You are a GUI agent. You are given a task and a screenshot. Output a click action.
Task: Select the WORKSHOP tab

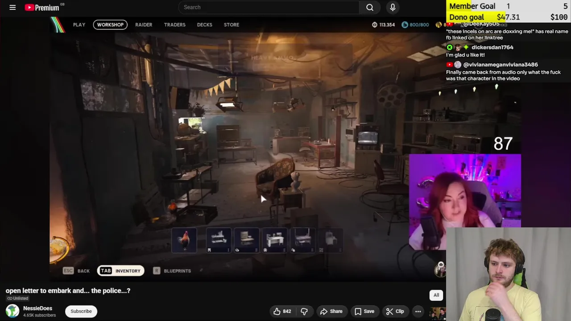coord(110,25)
